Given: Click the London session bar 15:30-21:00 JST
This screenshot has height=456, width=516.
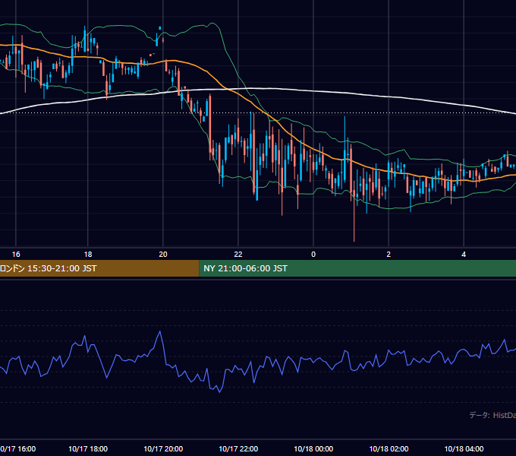Looking at the screenshot, I should point(99,268).
